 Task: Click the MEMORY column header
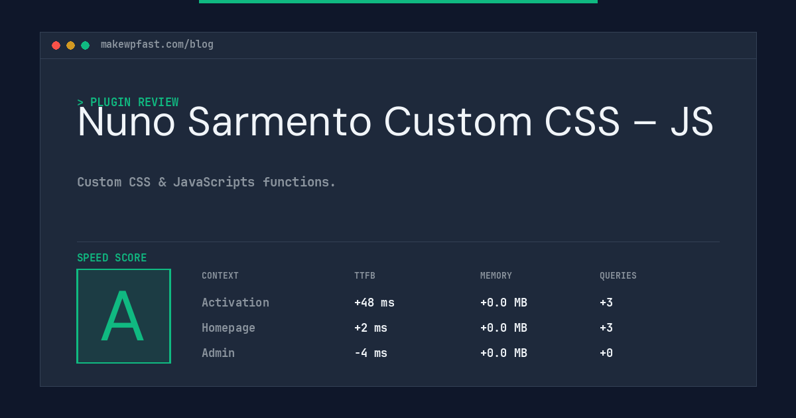pyautogui.click(x=496, y=276)
